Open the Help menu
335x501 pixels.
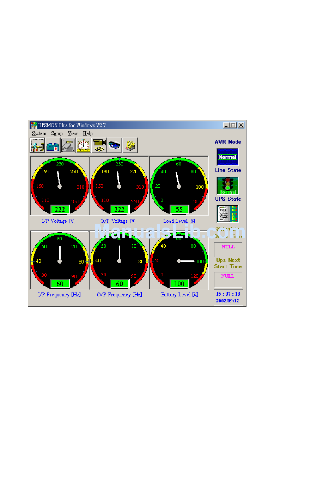click(x=88, y=133)
